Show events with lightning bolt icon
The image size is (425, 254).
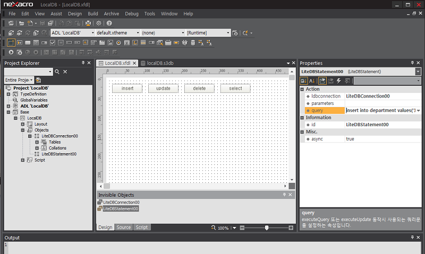tap(339, 81)
